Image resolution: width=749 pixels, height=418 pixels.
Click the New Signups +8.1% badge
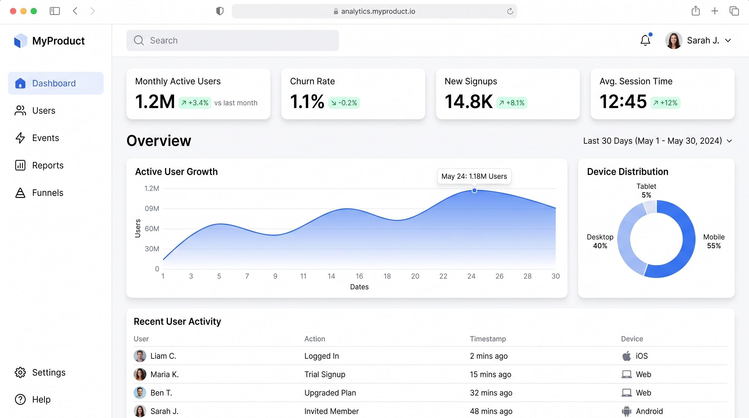(511, 103)
